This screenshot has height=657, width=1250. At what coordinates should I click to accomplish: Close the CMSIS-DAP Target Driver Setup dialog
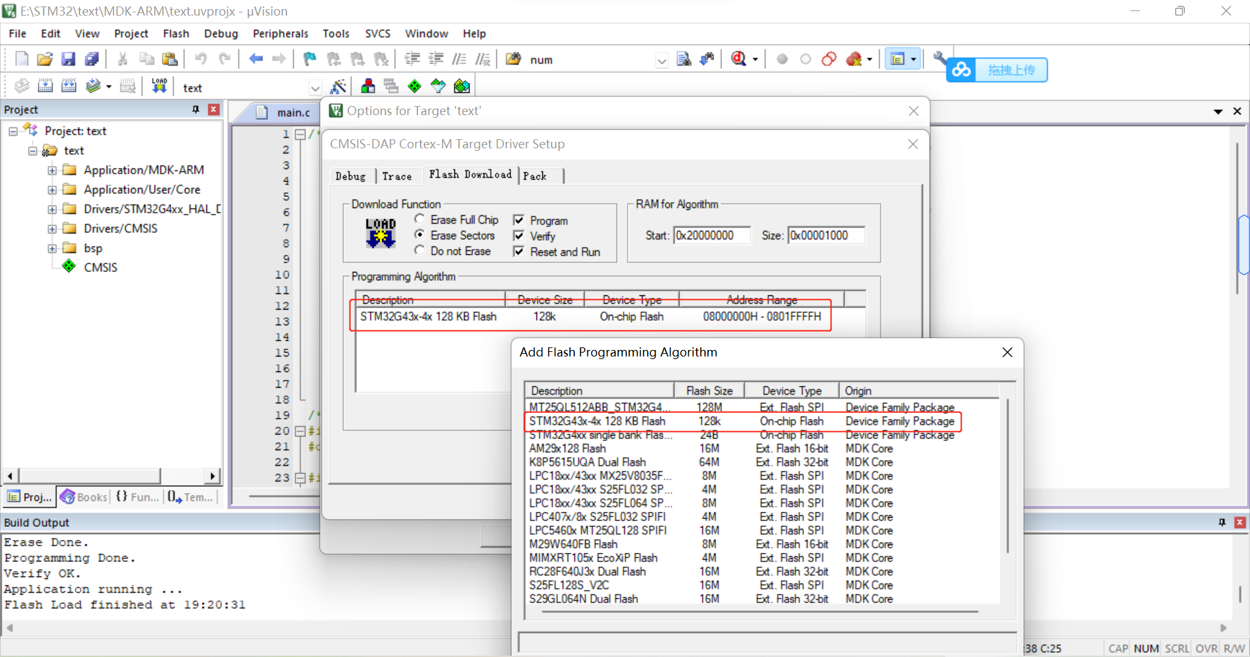[913, 144]
